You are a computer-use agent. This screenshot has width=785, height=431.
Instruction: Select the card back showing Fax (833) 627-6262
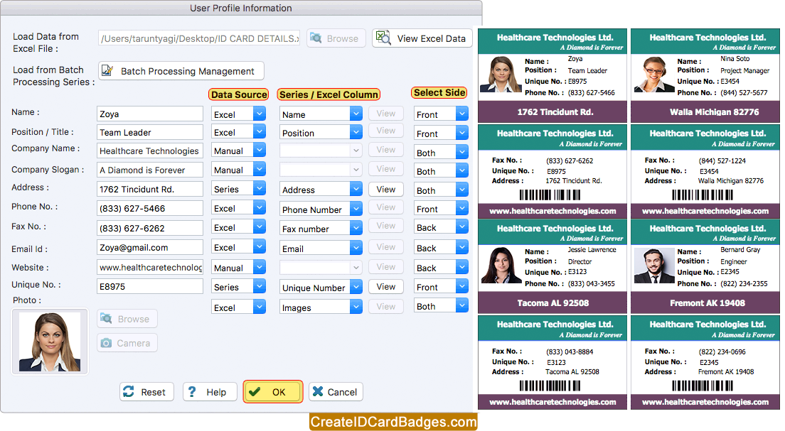(x=552, y=171)
